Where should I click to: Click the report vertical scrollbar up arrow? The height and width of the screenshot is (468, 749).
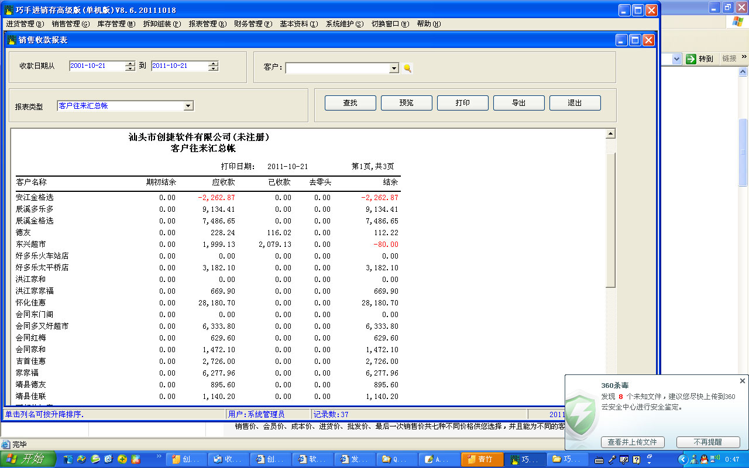pyautogui.click(x=610, y=134)
